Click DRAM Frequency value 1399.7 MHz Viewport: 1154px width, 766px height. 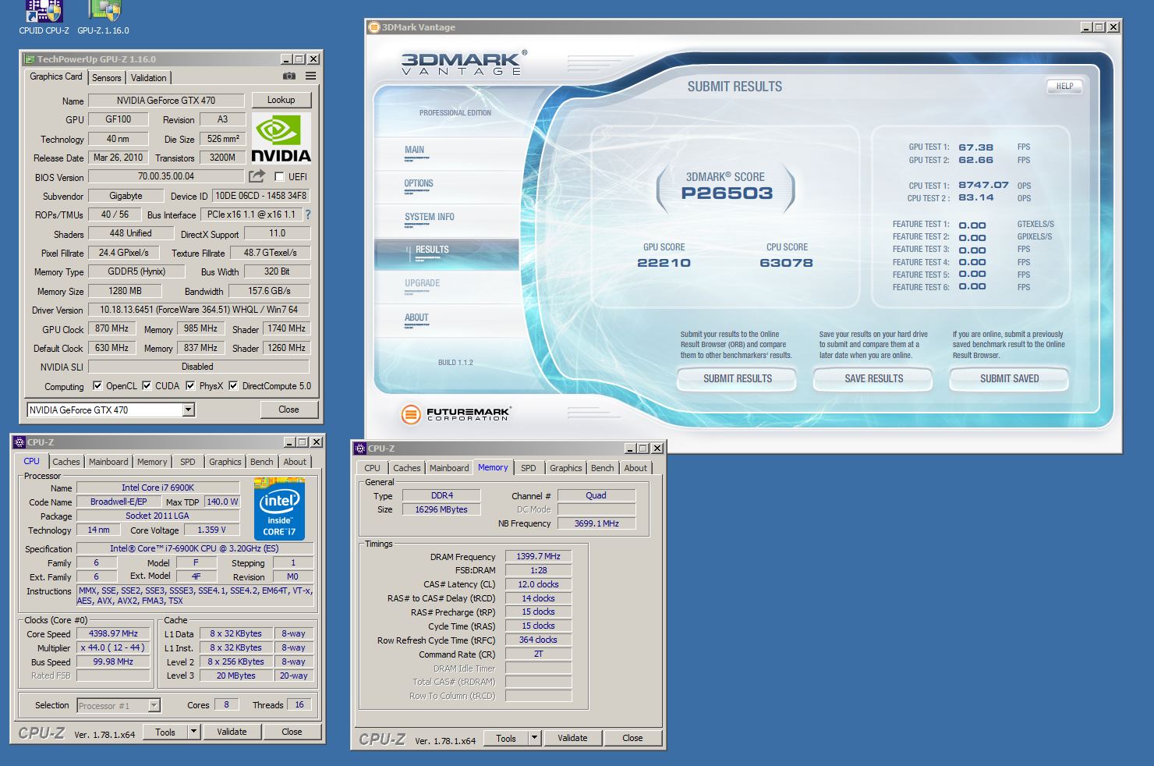tap(538, 556)
